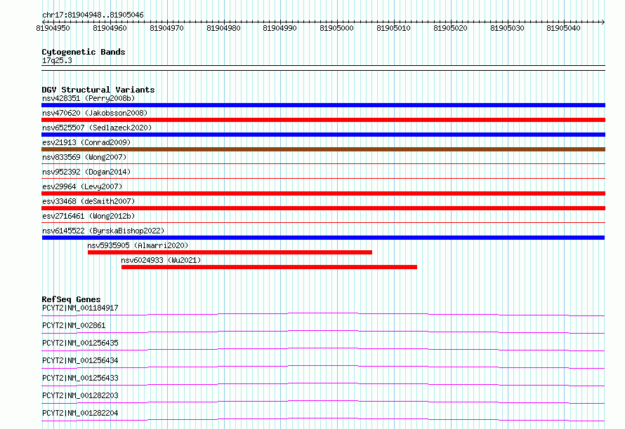Click the nsv952392 (Dogan2014) variant label
625x429 pixels.
click(86, 172)
